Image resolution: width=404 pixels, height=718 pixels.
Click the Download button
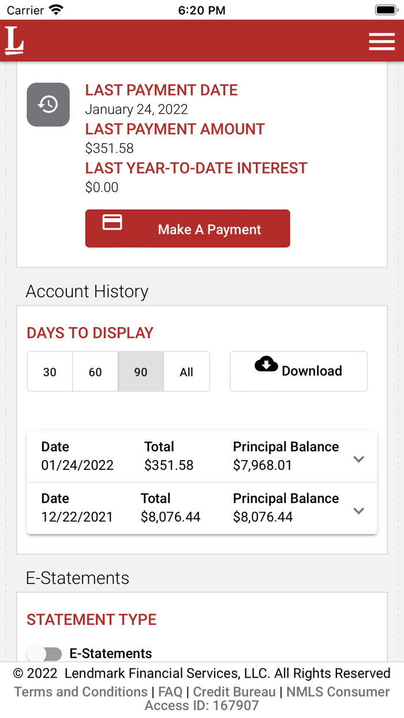click(298, 371)
